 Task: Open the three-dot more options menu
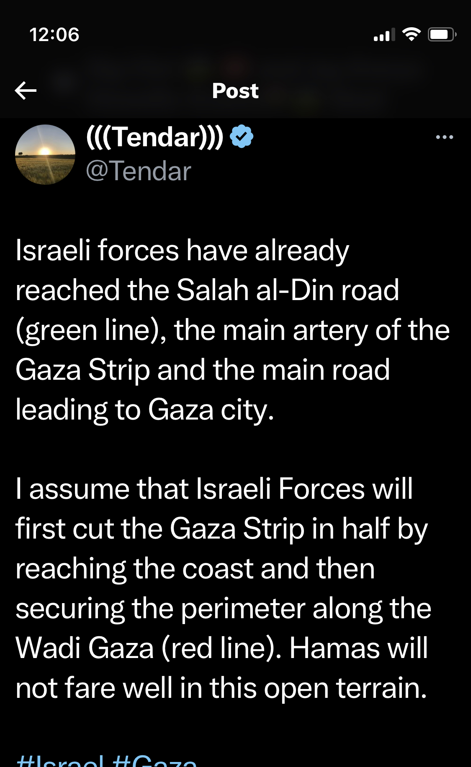click(444, 137)
